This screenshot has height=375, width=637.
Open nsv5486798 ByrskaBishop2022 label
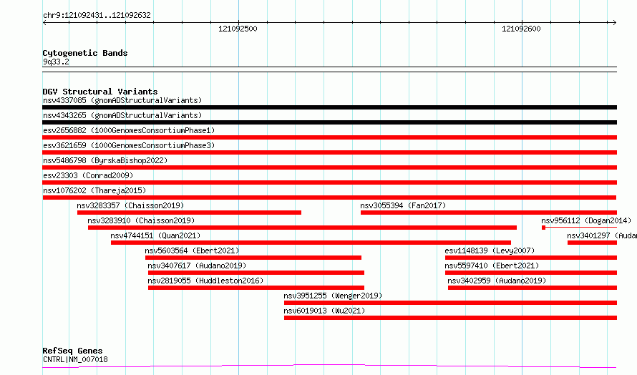pyautogui.click(x=105, y=160)
